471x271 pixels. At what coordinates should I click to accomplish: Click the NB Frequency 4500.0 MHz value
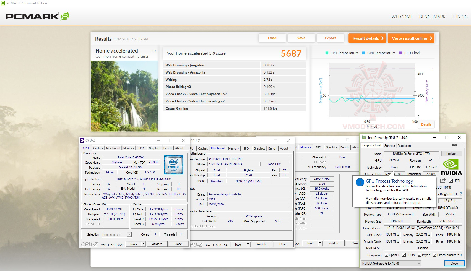tap(342, 167)
